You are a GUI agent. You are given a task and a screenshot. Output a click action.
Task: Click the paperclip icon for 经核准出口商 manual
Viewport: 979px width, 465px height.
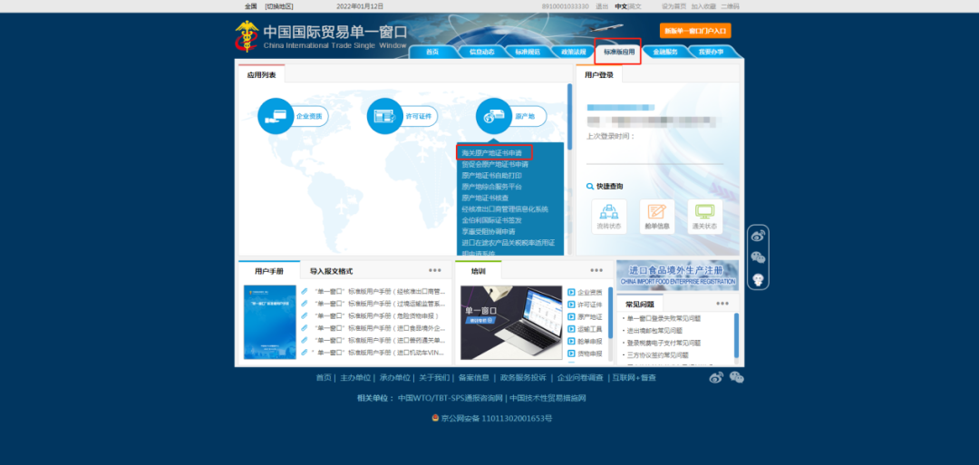(304, 292)
